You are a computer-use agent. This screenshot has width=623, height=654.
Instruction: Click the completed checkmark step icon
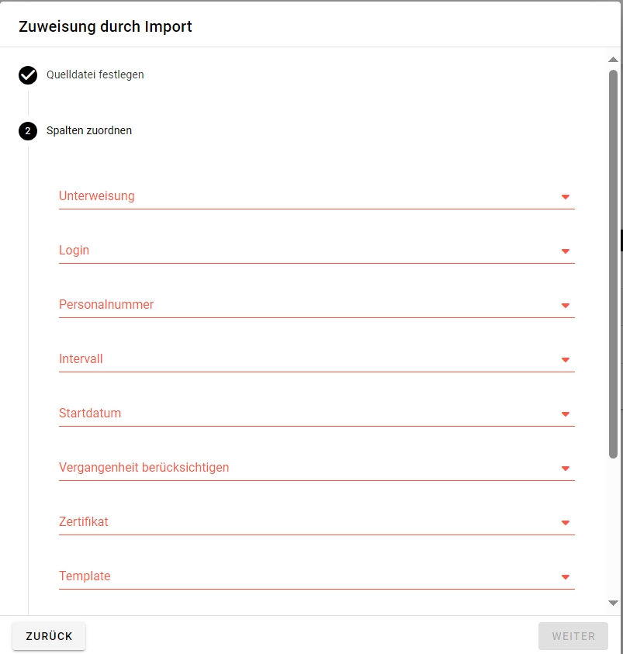click(28, 75)
